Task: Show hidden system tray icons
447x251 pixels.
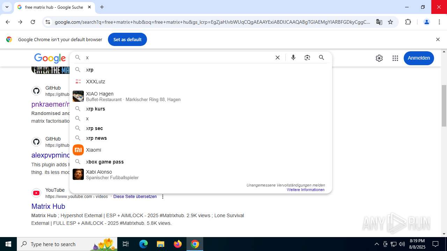Action: point(376,244)
